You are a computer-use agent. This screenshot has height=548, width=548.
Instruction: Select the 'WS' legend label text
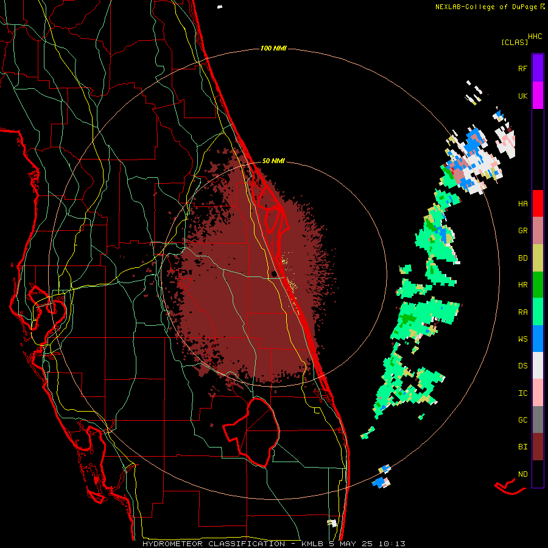pyautogui.click(x=522, y=339)
